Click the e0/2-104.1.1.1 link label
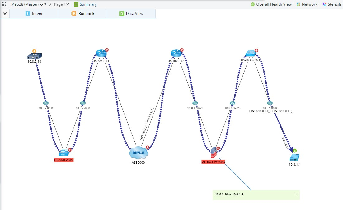The height and width of the screenshot is (210, 343). [x=147, y=124]
